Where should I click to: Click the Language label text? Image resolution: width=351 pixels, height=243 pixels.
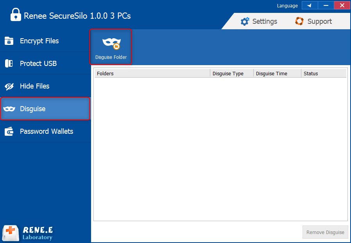tap(287, 6)
